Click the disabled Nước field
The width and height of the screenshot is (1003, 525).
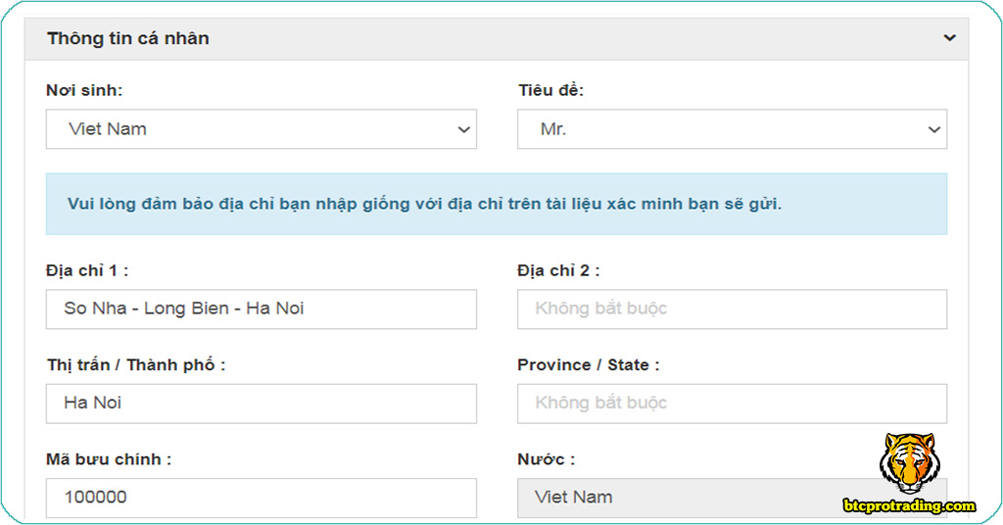coord(686,497)
